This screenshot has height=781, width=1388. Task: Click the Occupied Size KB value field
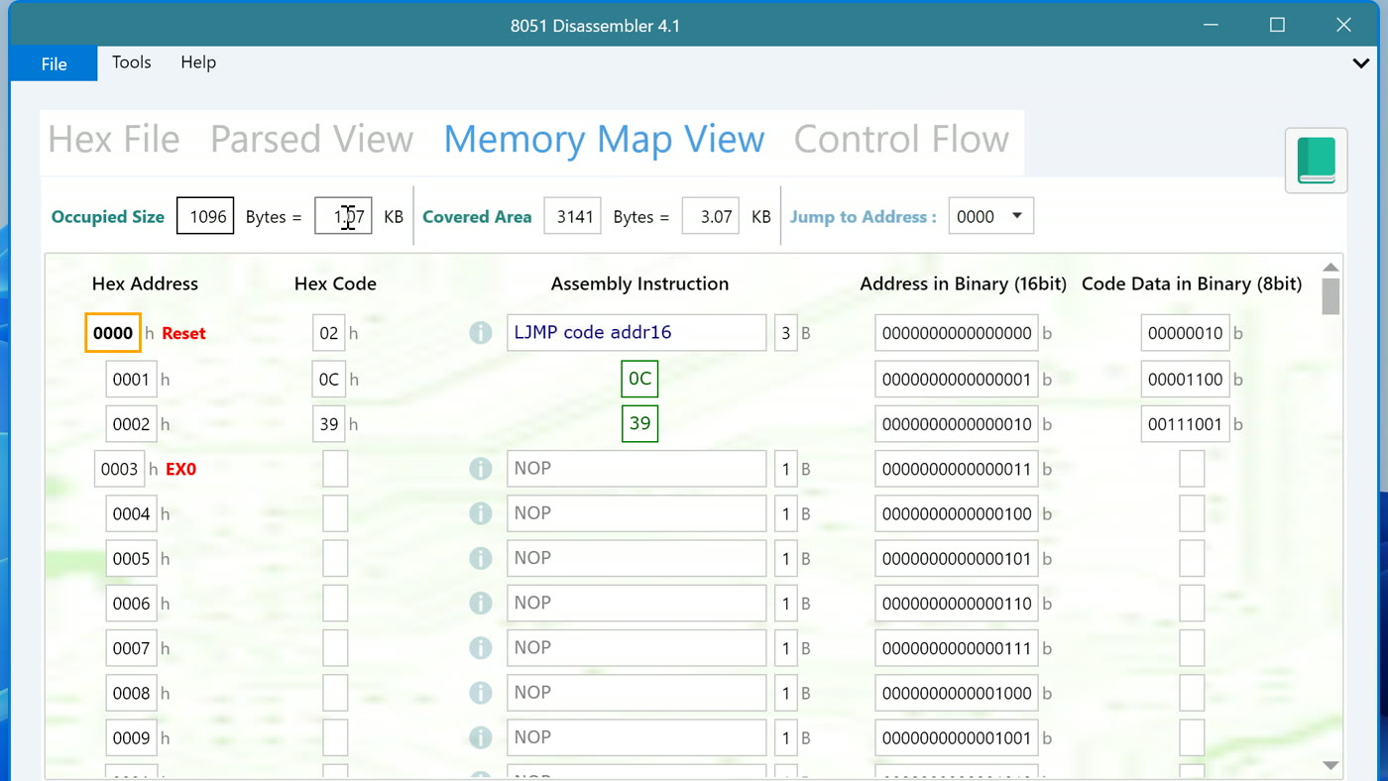[343, 216]
